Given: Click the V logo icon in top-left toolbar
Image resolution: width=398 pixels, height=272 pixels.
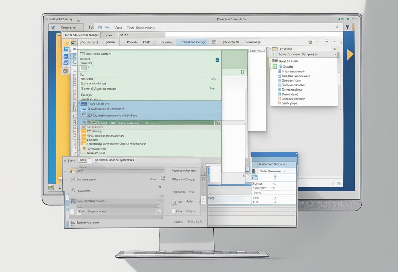Looking at the screenshot, I should click(x=54, y=28).
